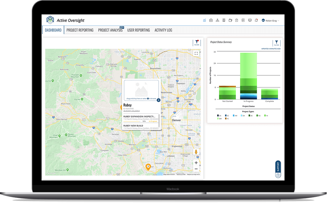The width and height of the screenshot is (327, 203).
Task: Open the folders icon in header
Action: click(230, 20)
